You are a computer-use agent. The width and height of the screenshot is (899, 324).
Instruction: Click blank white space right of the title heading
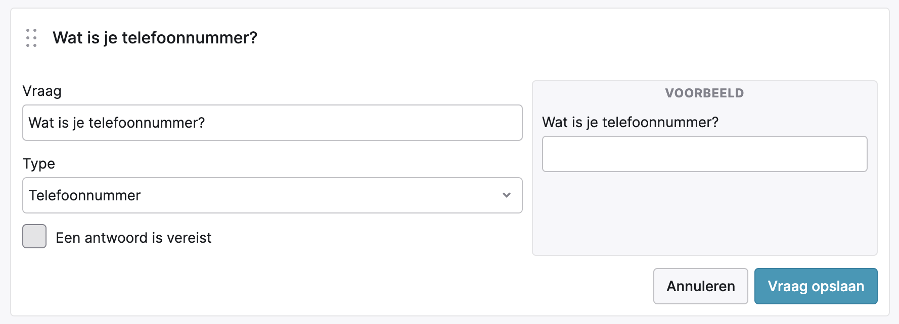click(x=556, y=38)
